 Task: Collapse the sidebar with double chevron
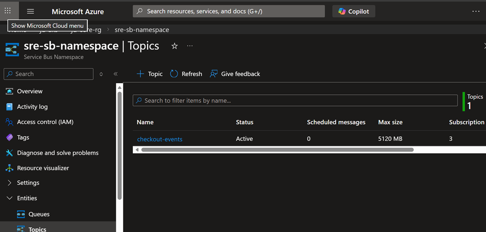tap(115, 74)
